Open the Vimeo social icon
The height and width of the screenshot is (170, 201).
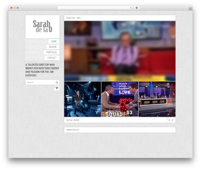point(57,88)
